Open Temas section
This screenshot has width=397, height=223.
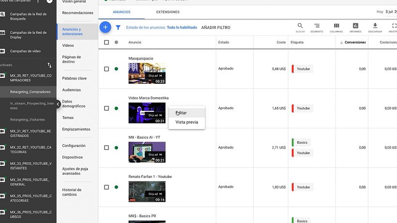(68, 118)
